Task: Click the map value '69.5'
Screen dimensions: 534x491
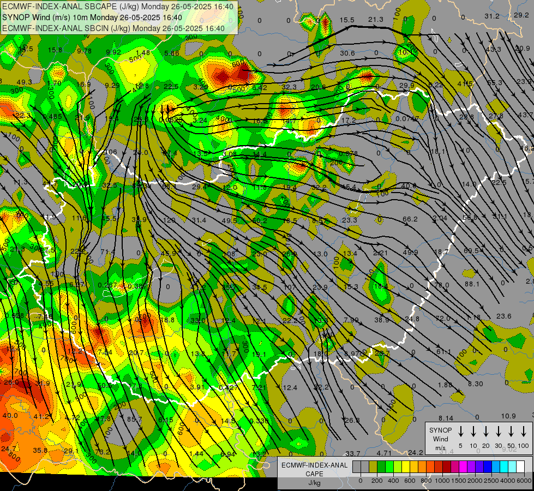Action: click(x=471, y=251)
